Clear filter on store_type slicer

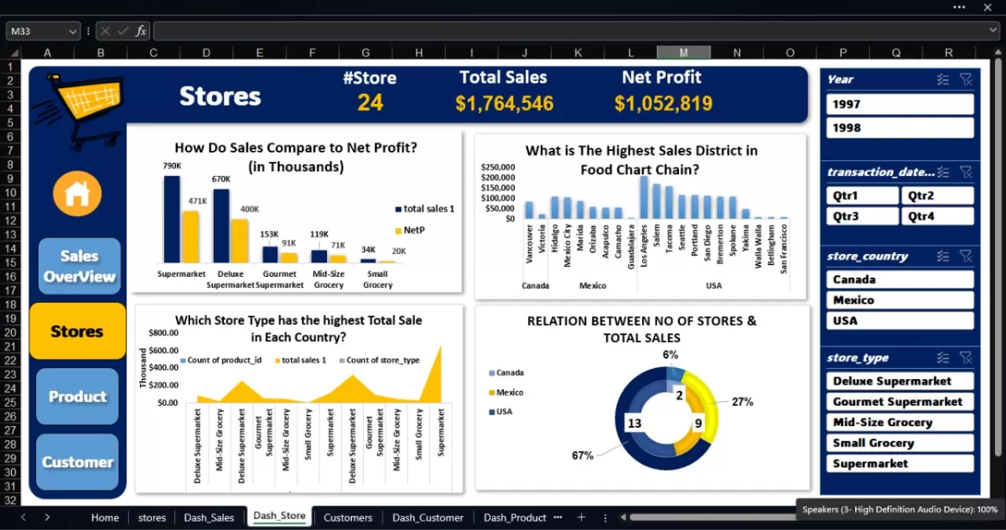click(966, 358)
